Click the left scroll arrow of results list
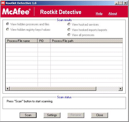This screenshot has width=129, height=122. click(8, 89)
